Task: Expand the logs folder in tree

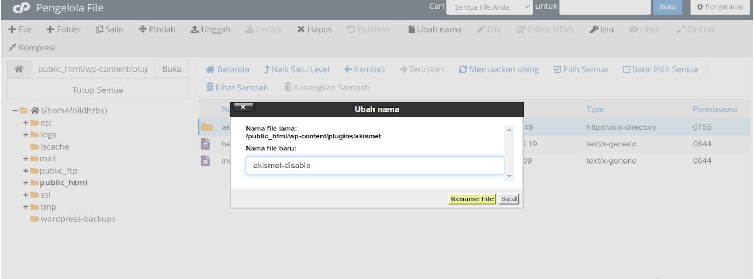Action: point(26,135)
